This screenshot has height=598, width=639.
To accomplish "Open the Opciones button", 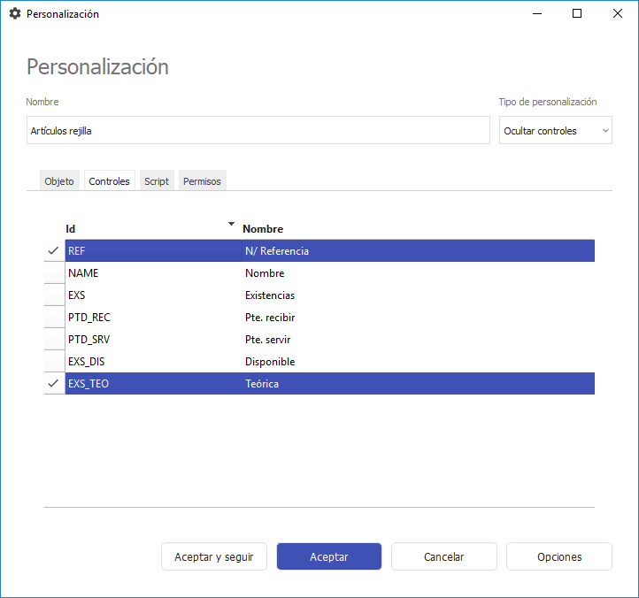I will click(x=559, y=557).
